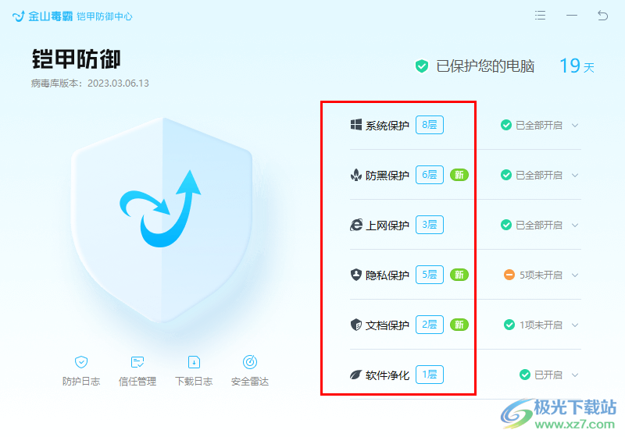Minimize the 铠甲防御中心 window

coord(572,16)
